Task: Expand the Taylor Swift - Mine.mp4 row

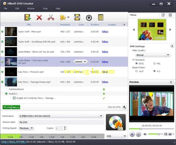Action: 2,32
